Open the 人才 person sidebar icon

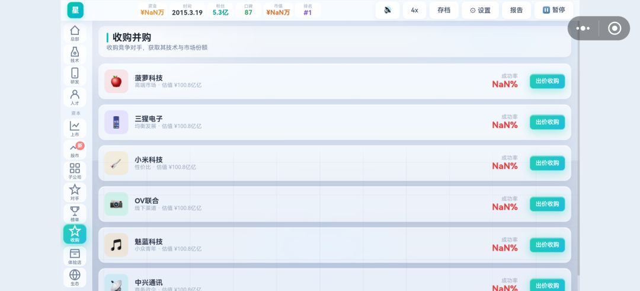pos(75,97)
